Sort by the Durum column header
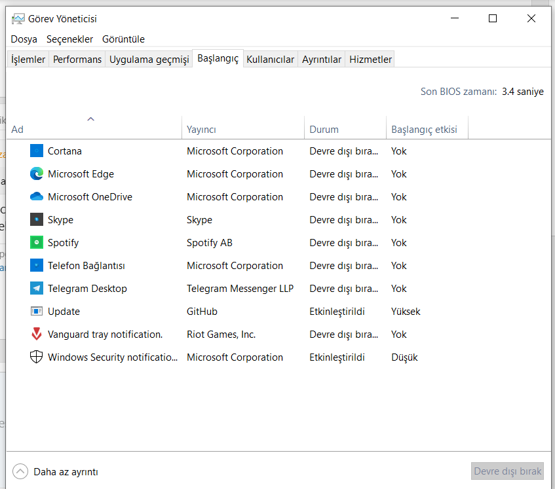 pos(345,128)
